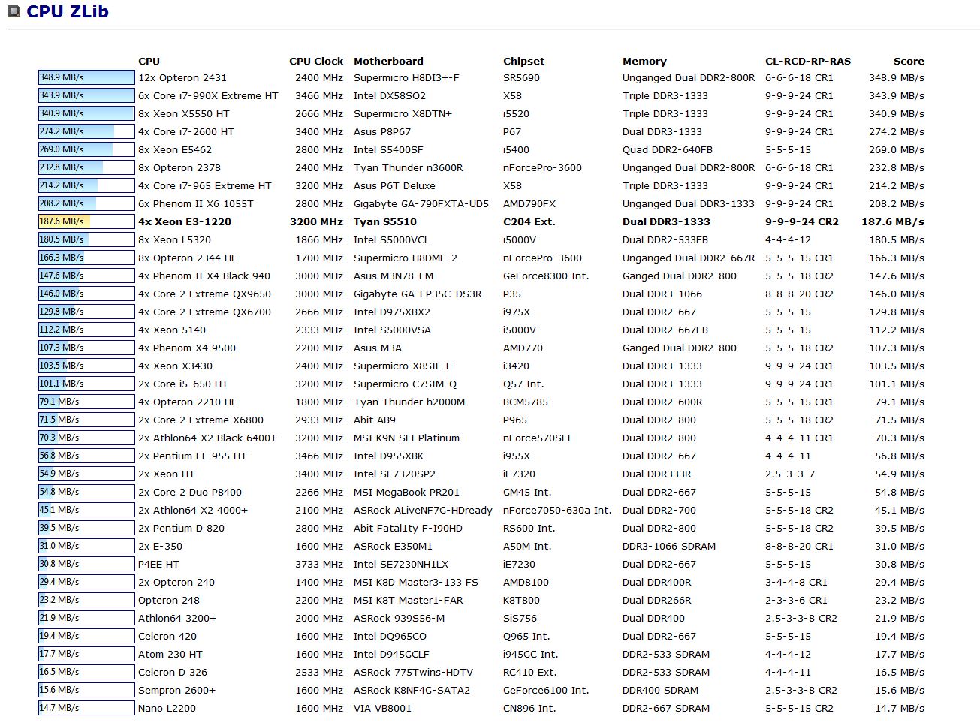Click the Sempron 2600+ entry
The width and height of the screenshot is (980, 723).
[176, 690]
